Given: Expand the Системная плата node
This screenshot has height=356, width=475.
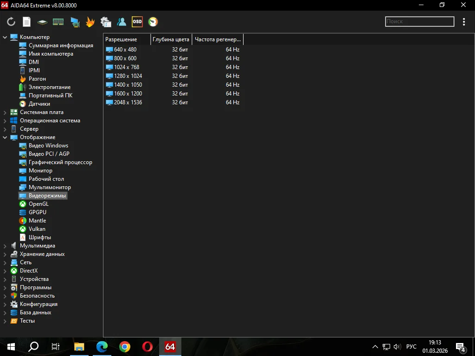Looking at the screenshot, I should pos(5,112).
